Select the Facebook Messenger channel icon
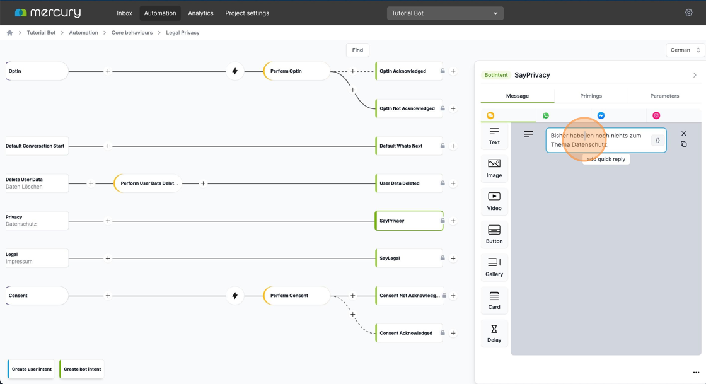This screenshot has width=706, height=384. tap(601, 115)
